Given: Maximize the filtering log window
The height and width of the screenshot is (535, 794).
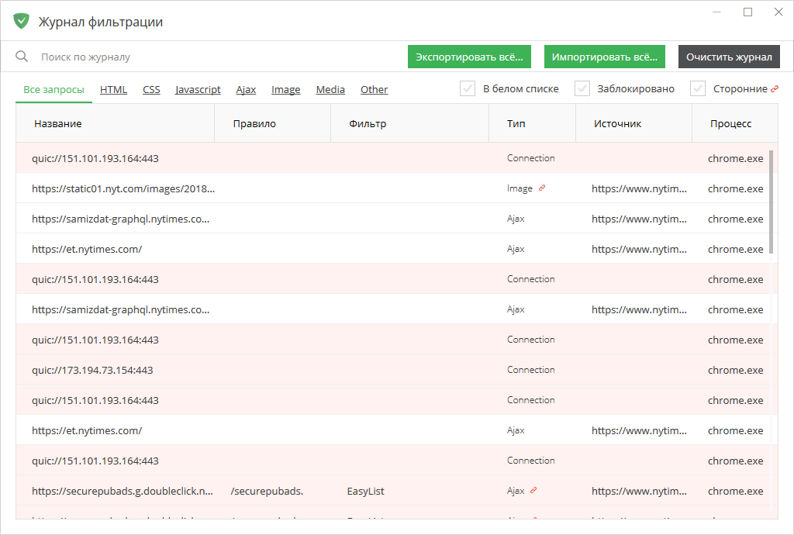Looking at the screenshot, I should pyautogui.click(x=748, y=12).
